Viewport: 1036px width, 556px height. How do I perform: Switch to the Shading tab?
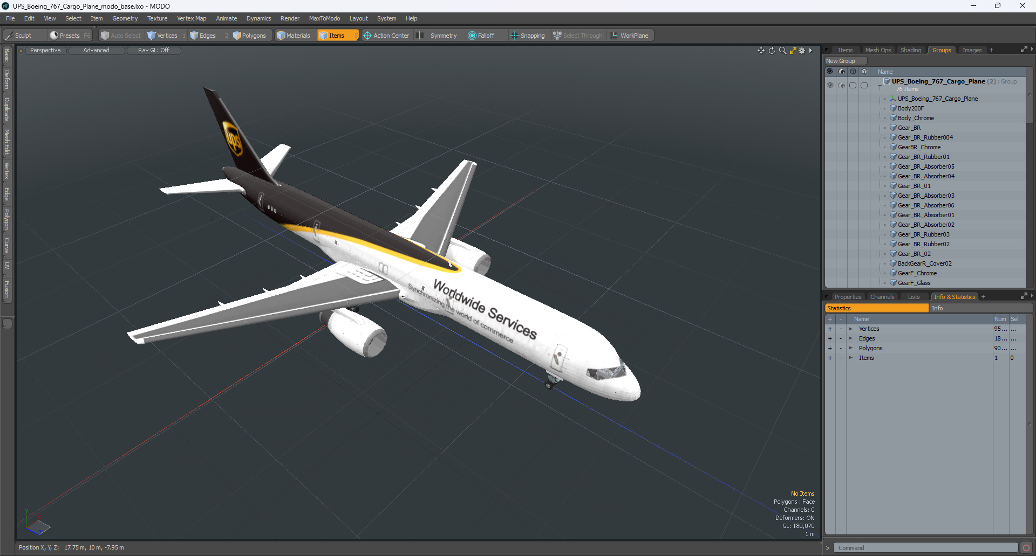tap(911, 50)
